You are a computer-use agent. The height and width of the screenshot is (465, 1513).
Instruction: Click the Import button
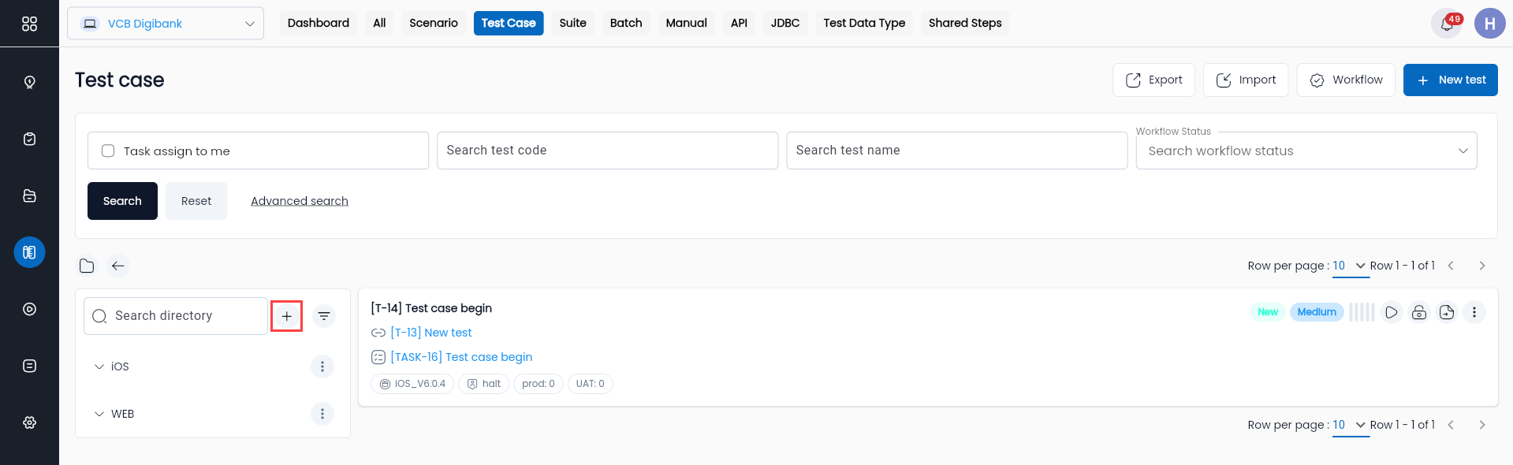point(1246,80)
